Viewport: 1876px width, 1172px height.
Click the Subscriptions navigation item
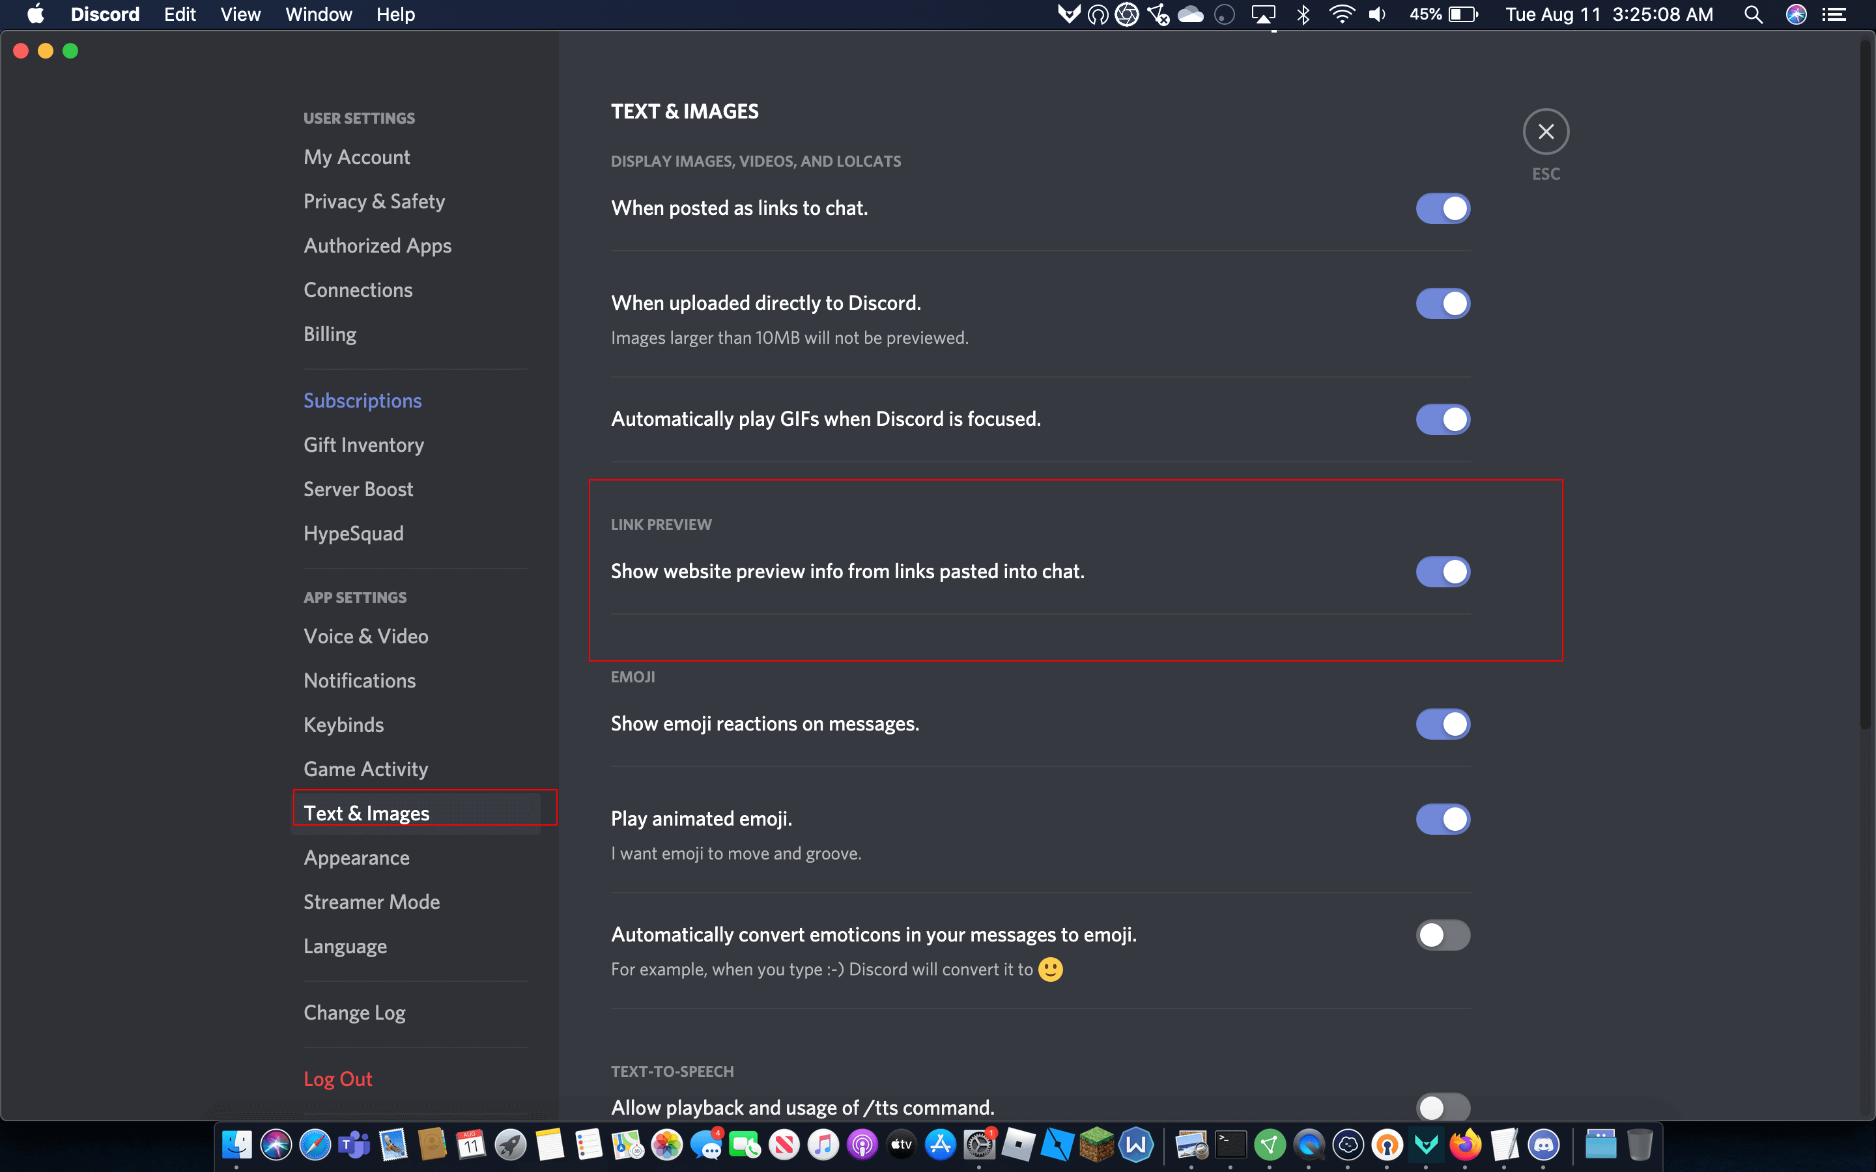point(361,400)
